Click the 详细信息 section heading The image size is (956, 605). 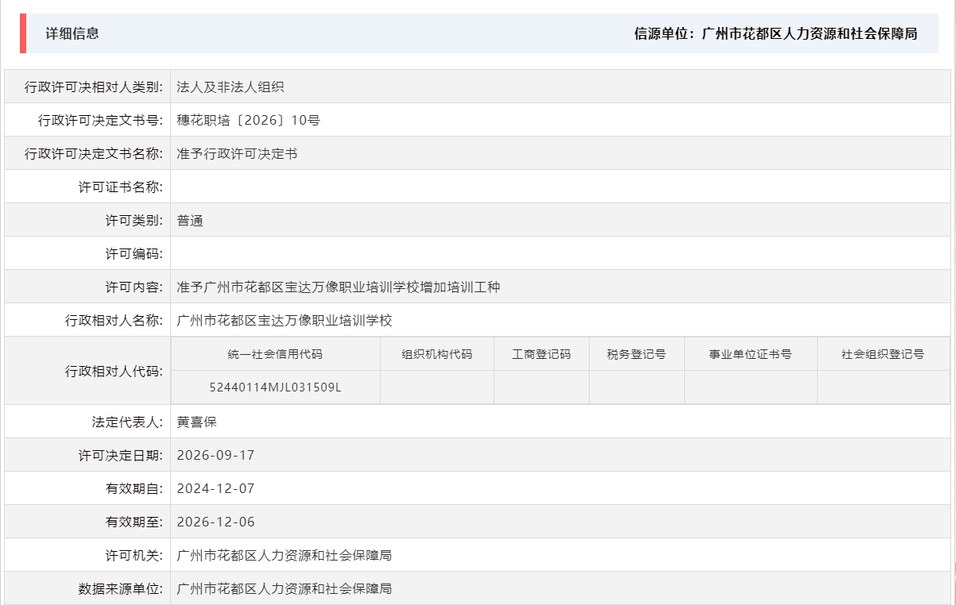pos(72,33)
